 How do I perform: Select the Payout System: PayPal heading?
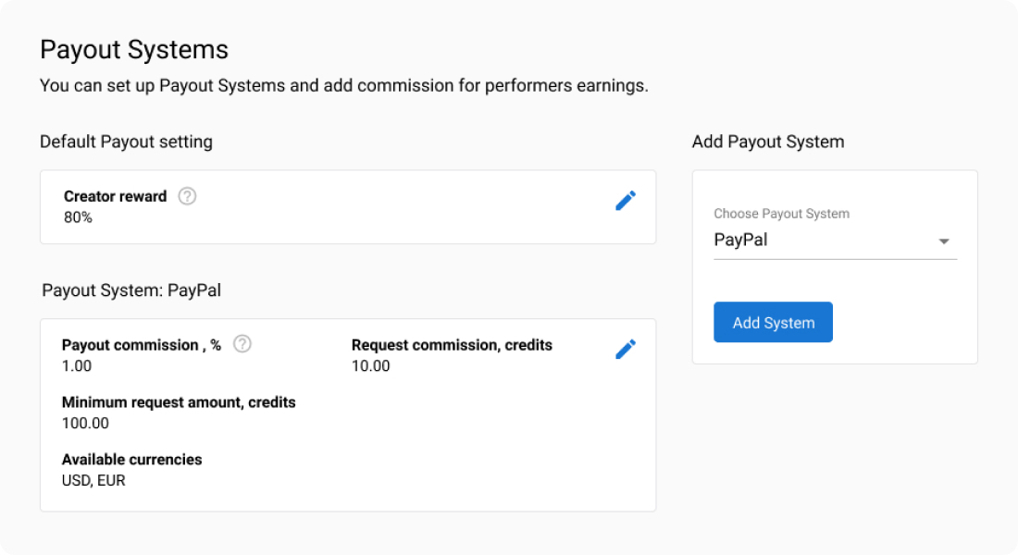pyautogui.click(x=131, y=290)
